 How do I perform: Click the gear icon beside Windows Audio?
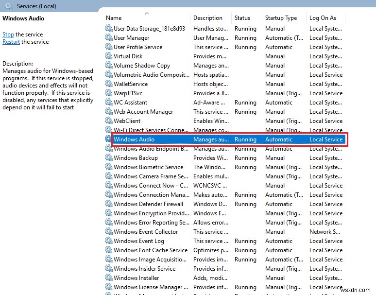(109, 139)
